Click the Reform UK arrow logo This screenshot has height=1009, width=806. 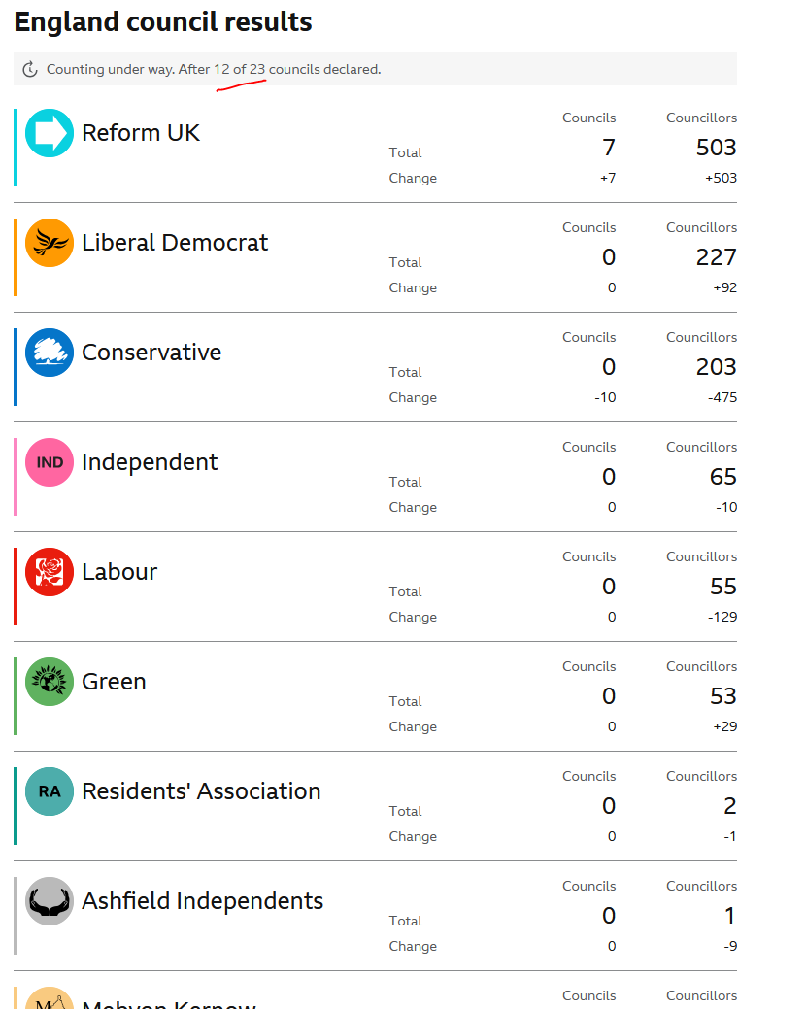(50, 133)
